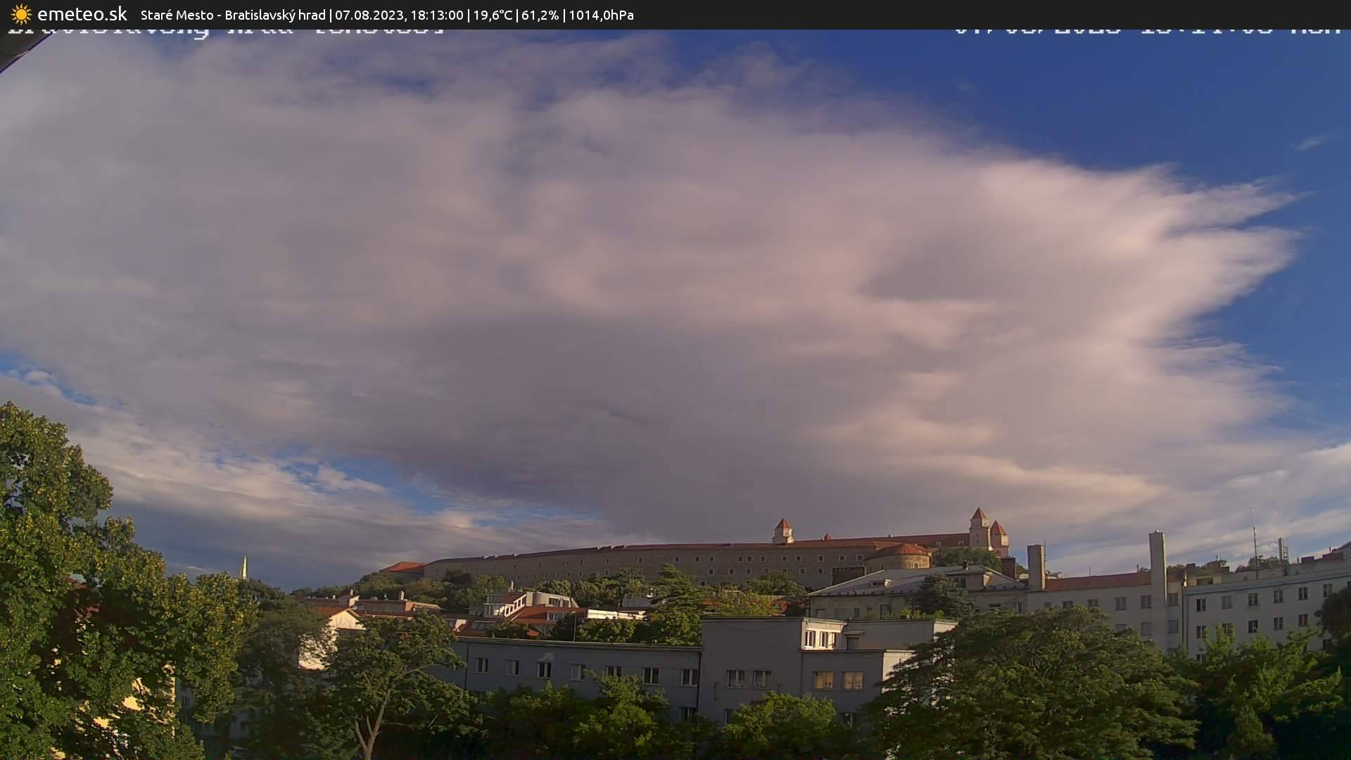
Task: Click the faded watermark text at top left
Action: 211,32
